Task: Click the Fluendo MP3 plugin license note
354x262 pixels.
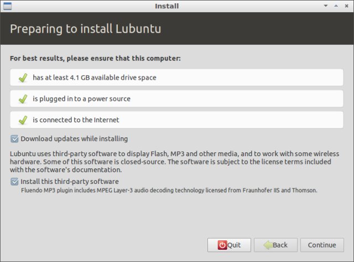Action: pyautogui.click(x=169, y=191)
